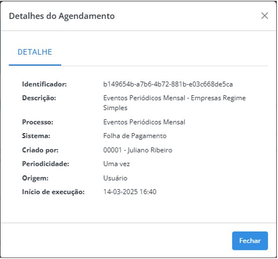Click the Sistema label
This screenshot has height=259, width=278.
[x=36, y=136]
